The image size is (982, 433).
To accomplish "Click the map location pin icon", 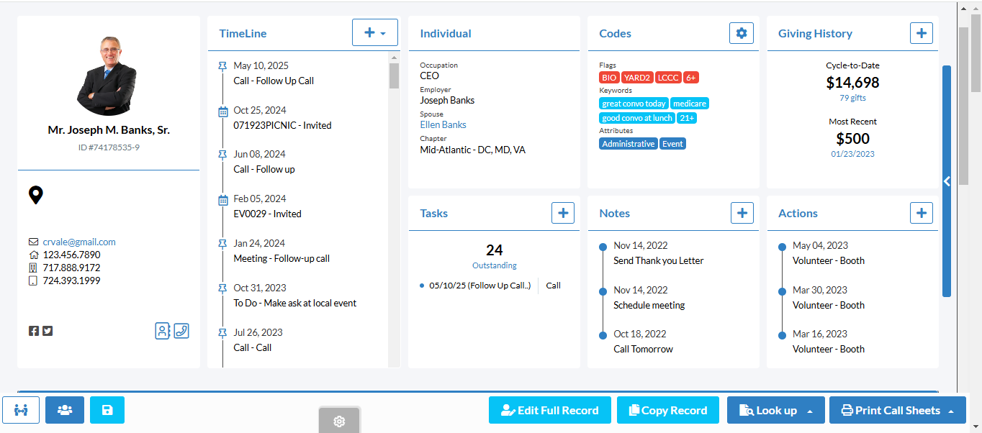I will [35, 195].
